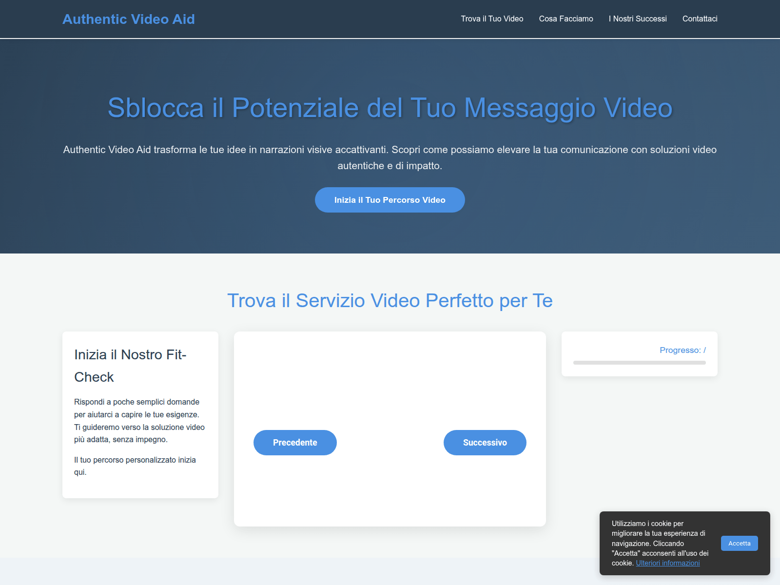Accept cookies with the Accetta button

(x=740, y=543)
